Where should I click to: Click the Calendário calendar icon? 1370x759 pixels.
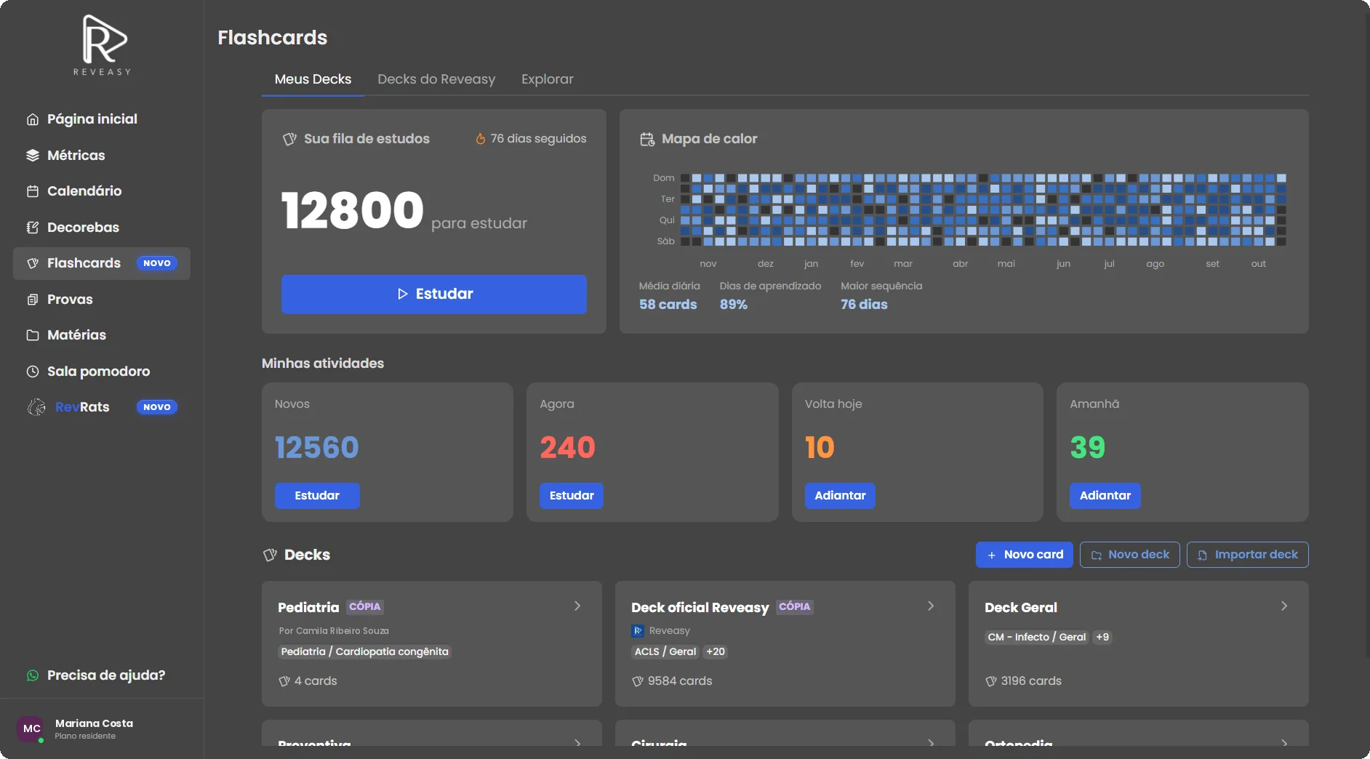click(x=33, y=191)
